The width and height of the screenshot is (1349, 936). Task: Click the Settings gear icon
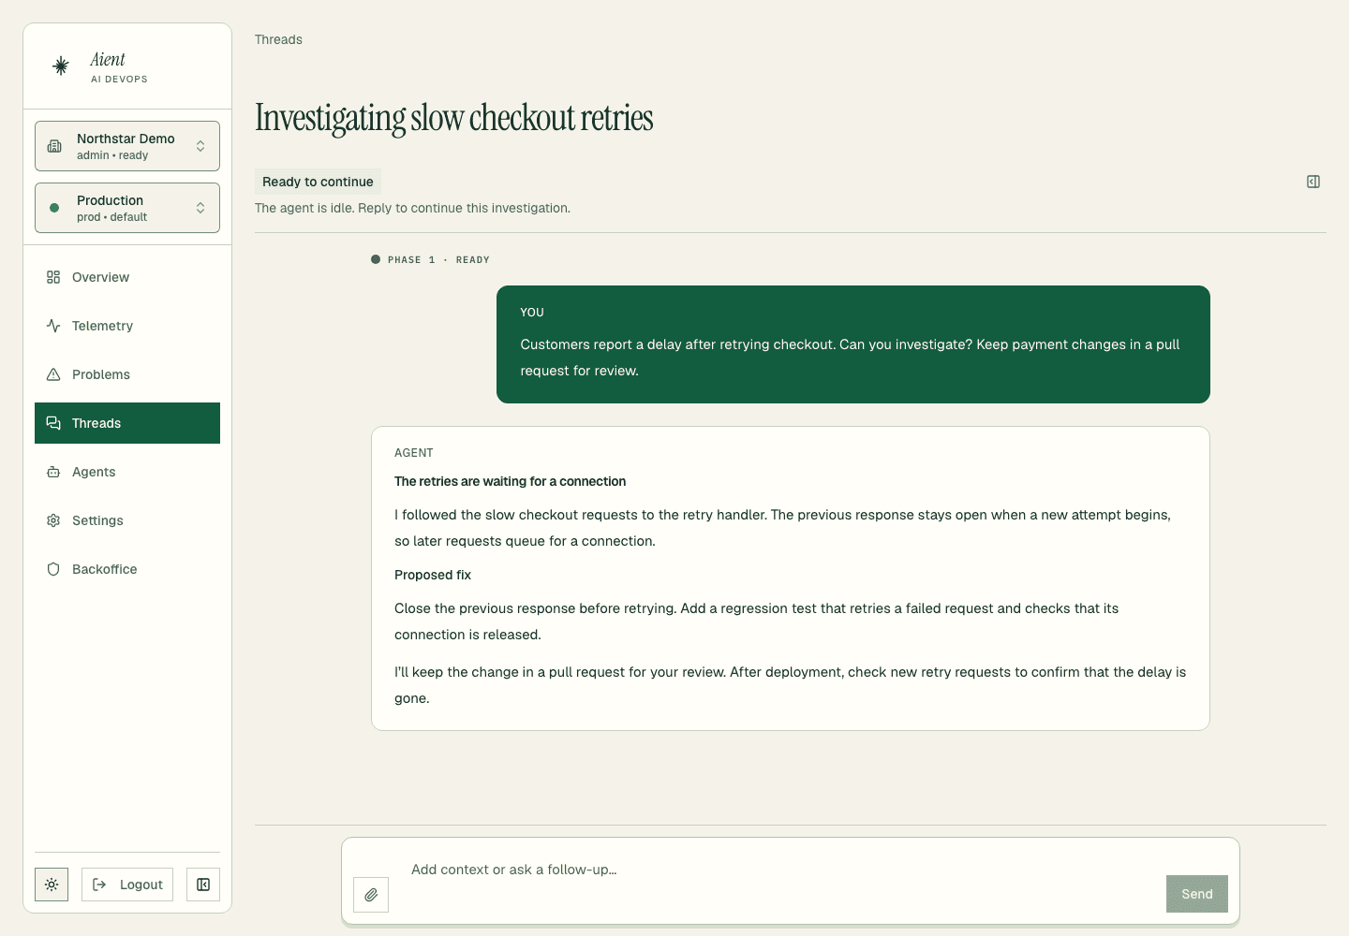click(x=53, y=520)
